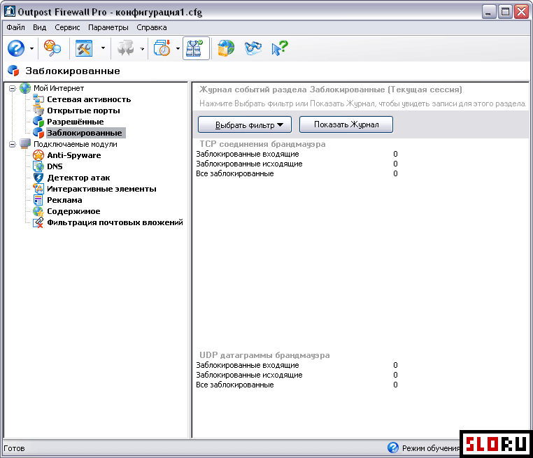Click UDP row Заблокированные входящие
This screenshot has width=533, height=458.
click(297, 365)
